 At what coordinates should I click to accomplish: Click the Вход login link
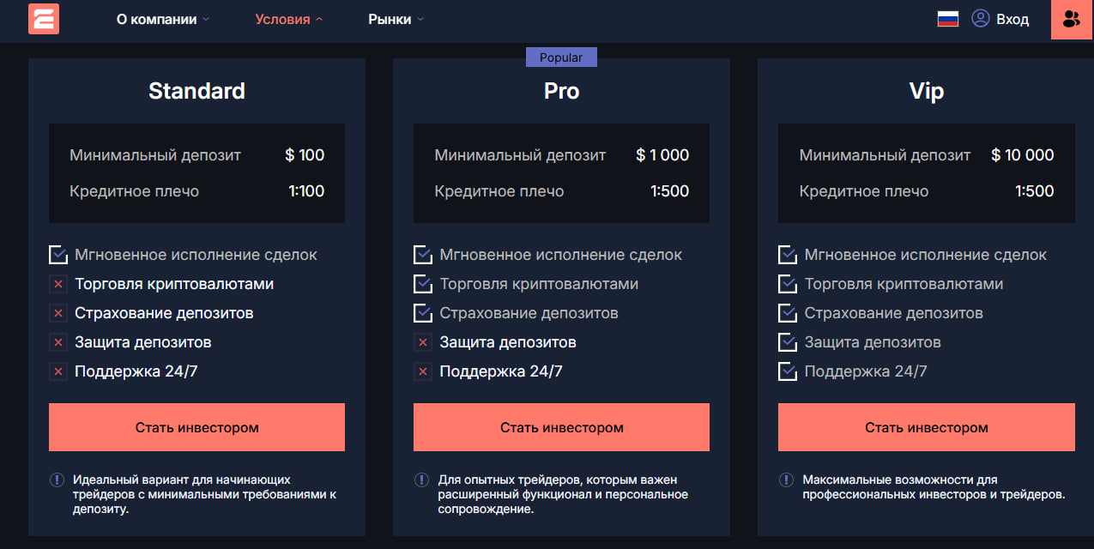(1012, 19)
